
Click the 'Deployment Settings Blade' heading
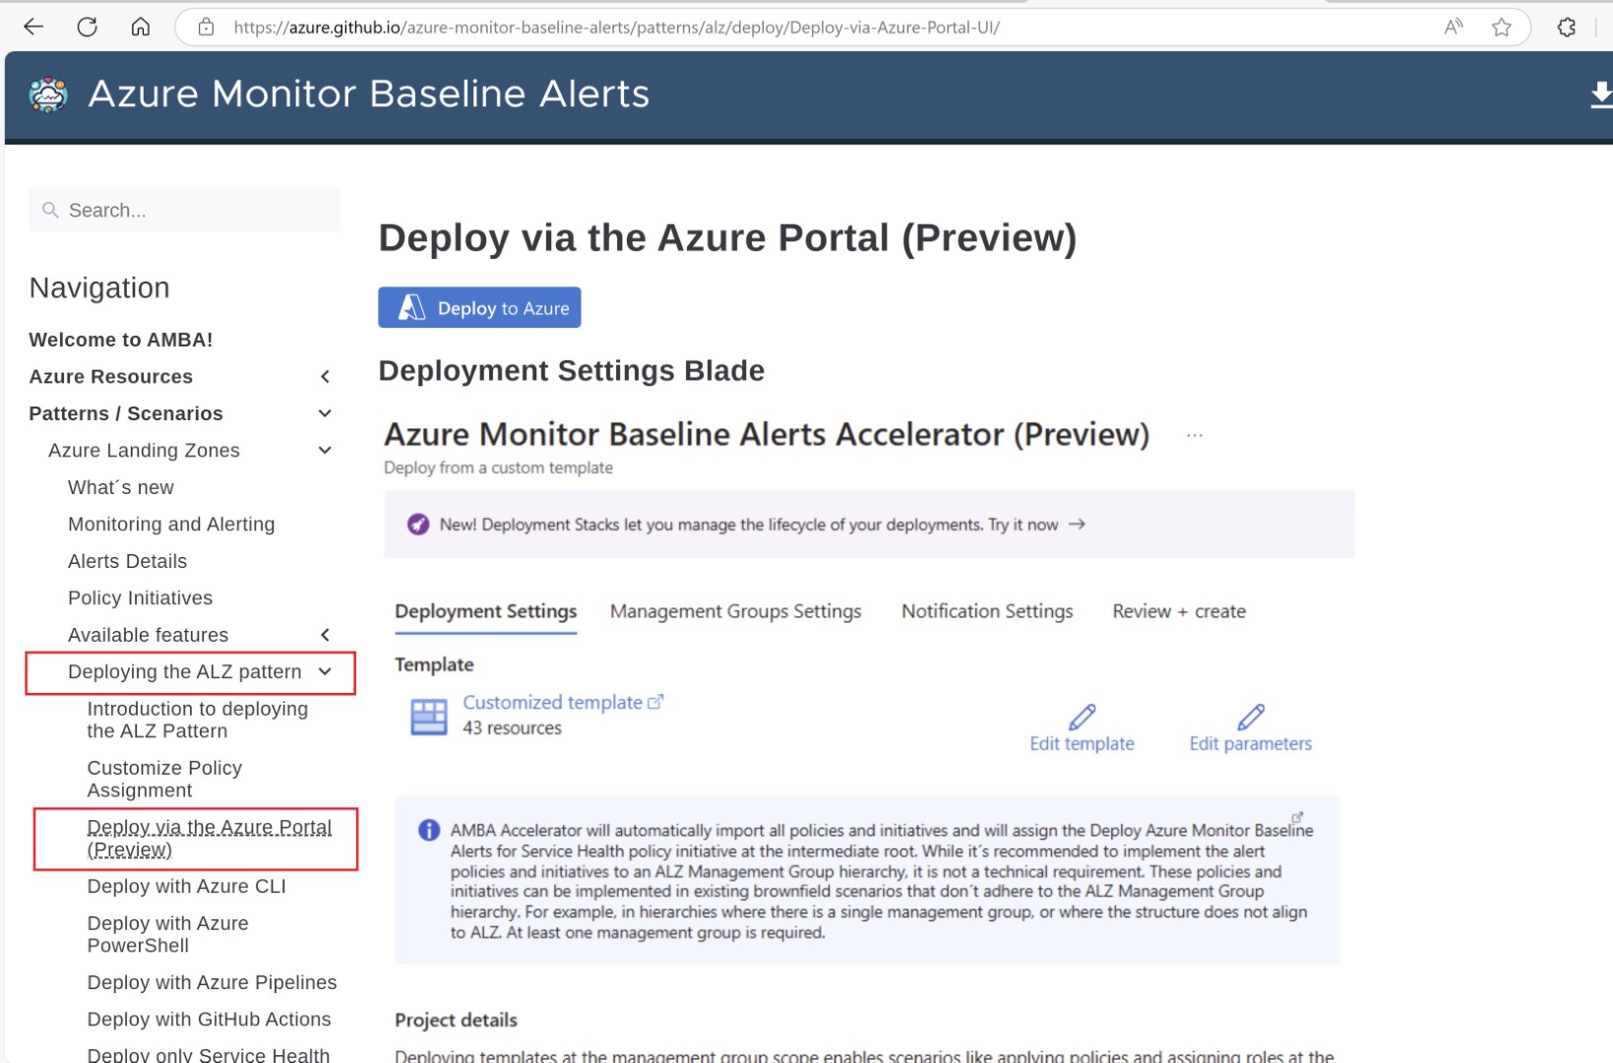[571, 370]
